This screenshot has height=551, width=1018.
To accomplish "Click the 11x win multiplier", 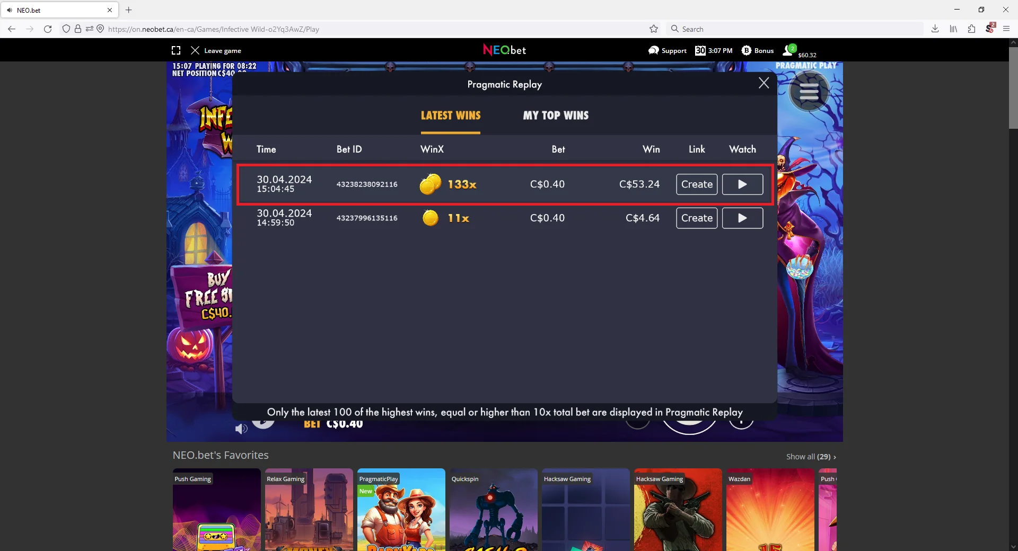I will pyautogui.click(x=458, y=218).
